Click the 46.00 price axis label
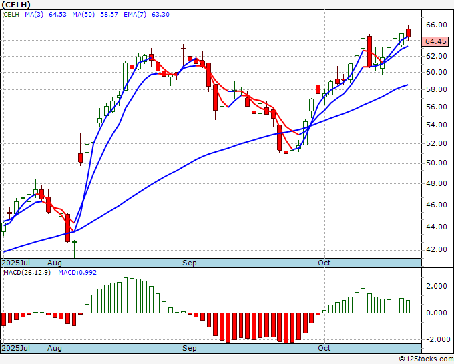The width and height of the screenshot is (454, 364). click(437, 205)
